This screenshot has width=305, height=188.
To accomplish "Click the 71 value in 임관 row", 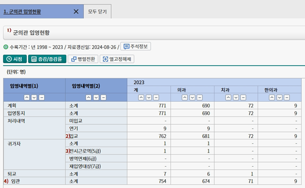I will point(251,181).
